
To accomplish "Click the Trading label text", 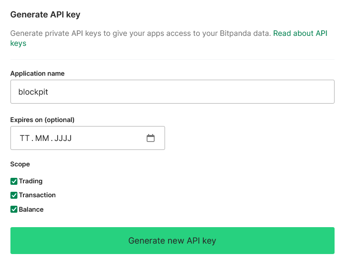I will coord(31,181).
